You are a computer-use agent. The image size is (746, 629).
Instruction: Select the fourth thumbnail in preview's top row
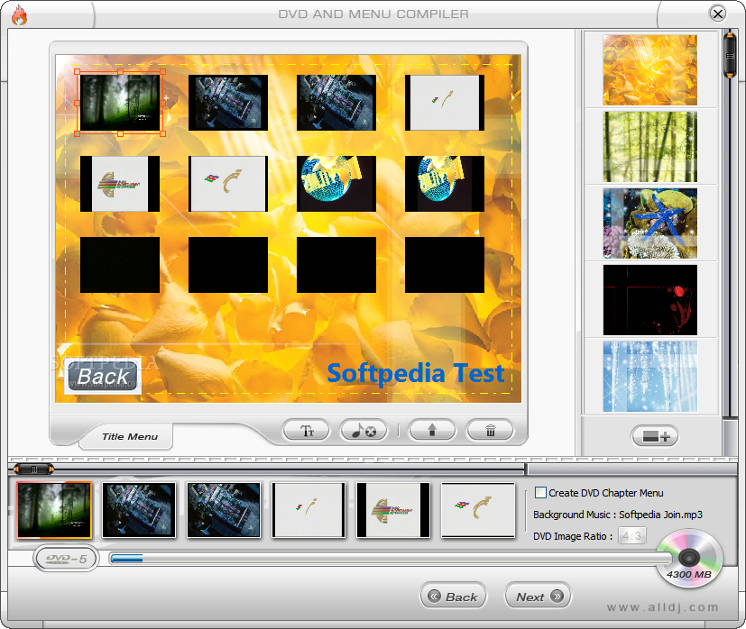(x=445, y=102)
